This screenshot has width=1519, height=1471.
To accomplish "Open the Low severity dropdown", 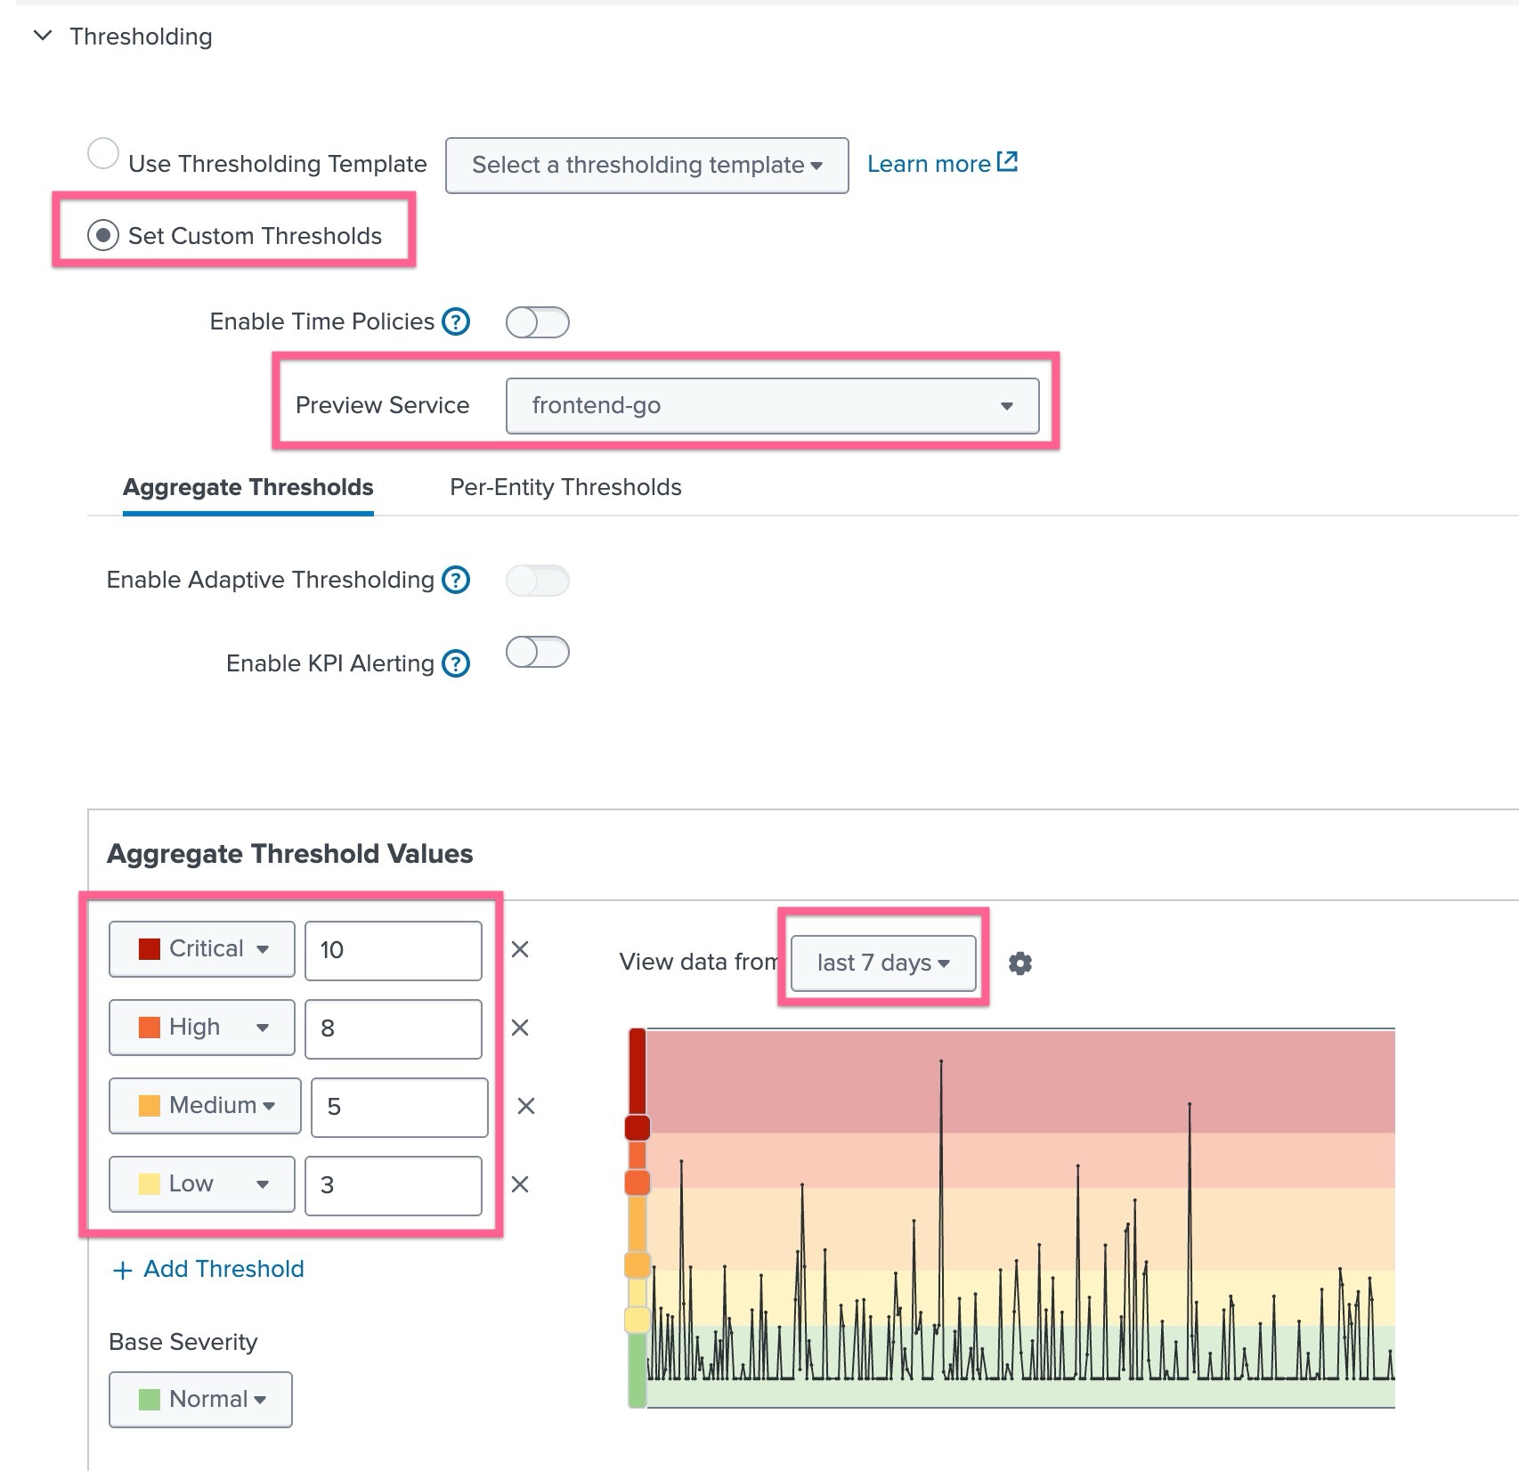I will tap(202, 1184).
